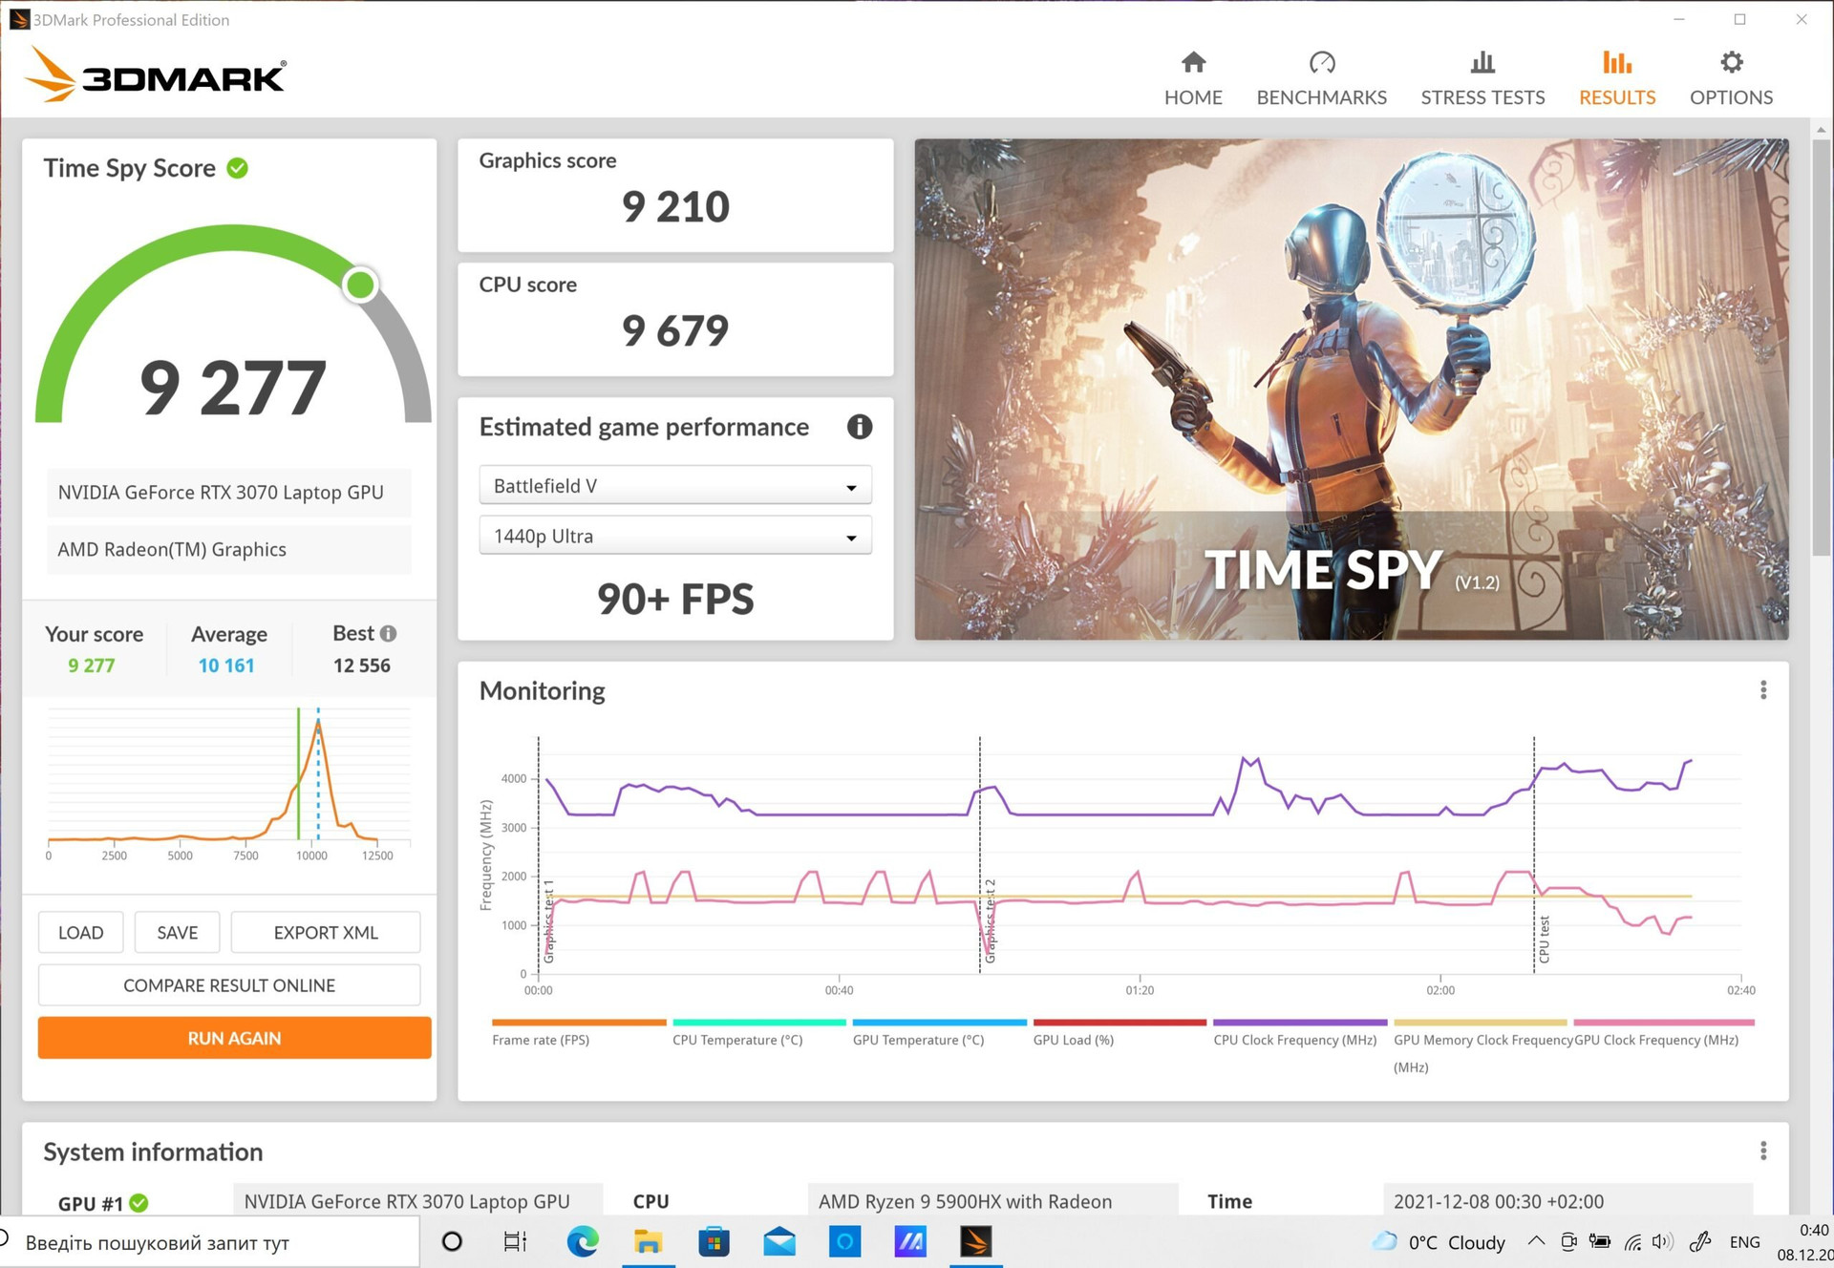1834x1268 pixels.
Task: Click the CPU score 9 679 card
Action: point(675,320)
